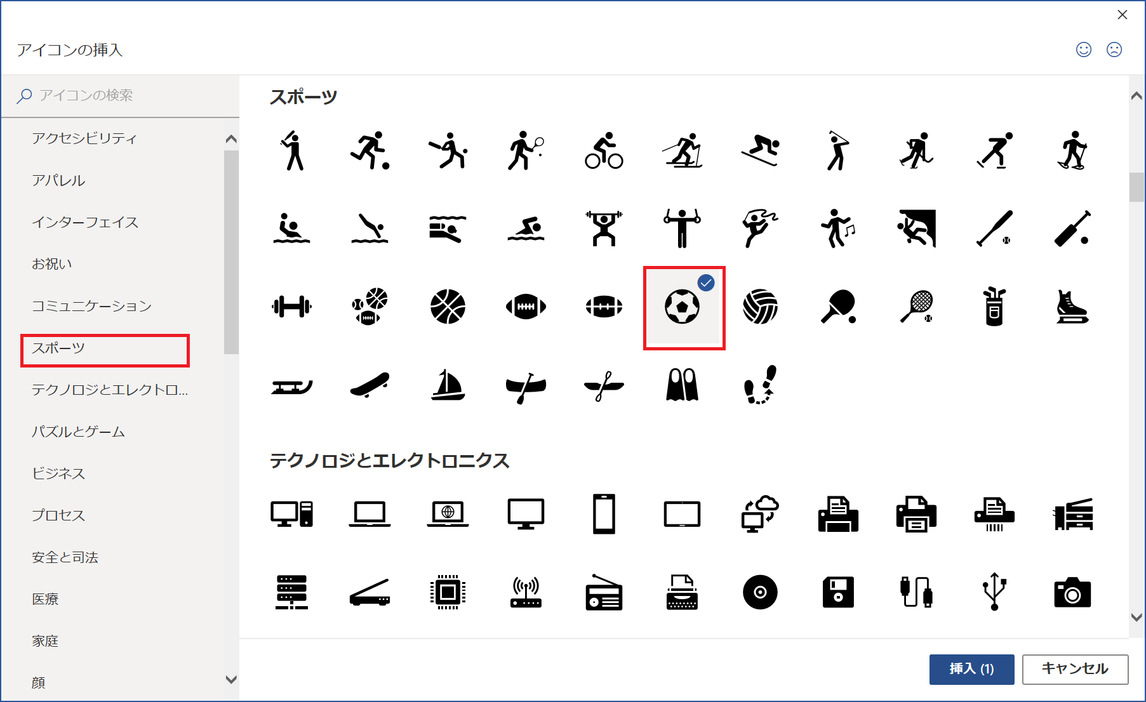The height and width of the screenshot is (702, 1146).
Task: Click category list scroll-down arrow
Action: [x=231, y=679]
